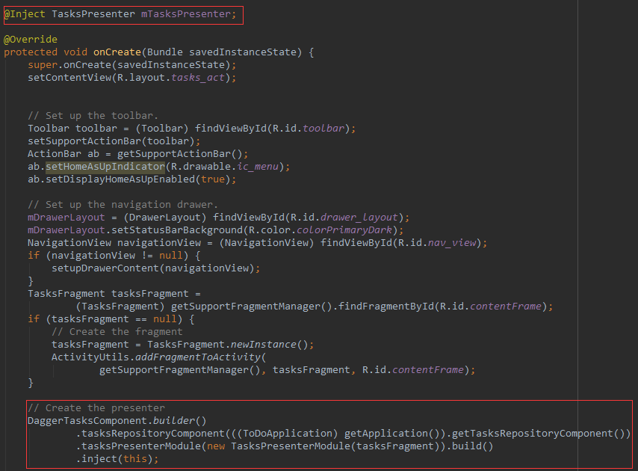The height and width of the screenshot is (471, 638).
Task: Click the DaggerTasksComponent.builder() call
Action: click(117, 420)
